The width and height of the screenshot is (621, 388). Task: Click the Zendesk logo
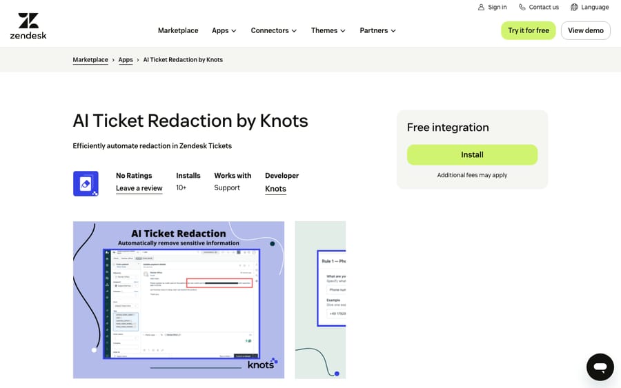(28, 26)
